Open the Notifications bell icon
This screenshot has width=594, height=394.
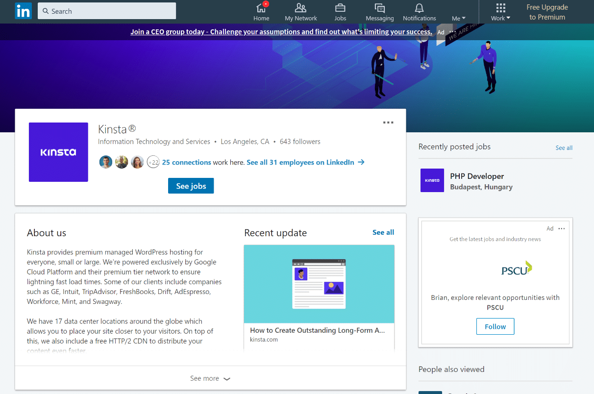tap(419, 8)
